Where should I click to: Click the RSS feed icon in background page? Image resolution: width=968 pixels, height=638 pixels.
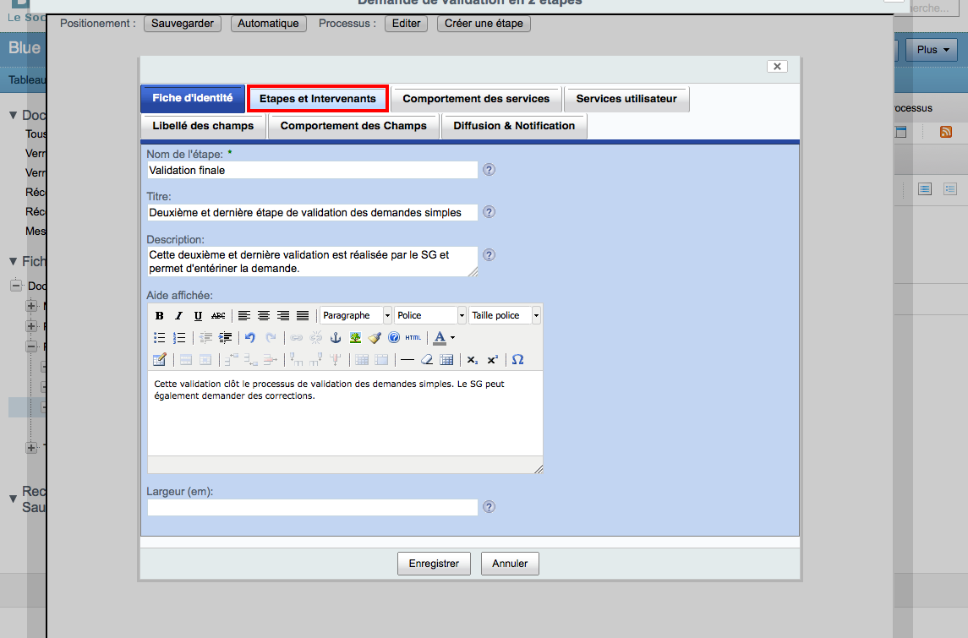coord(946,132)
